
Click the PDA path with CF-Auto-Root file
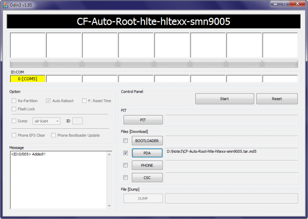coord(232,153)
